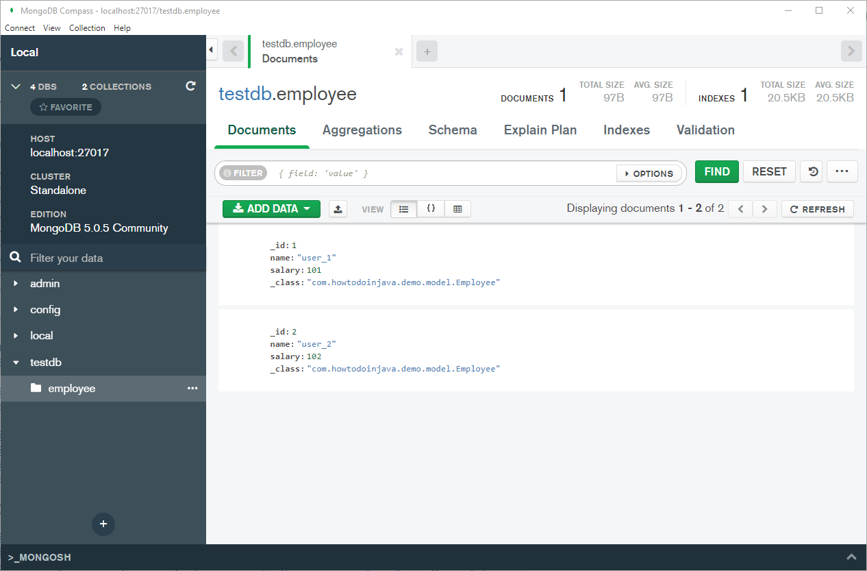
Task: Switch to table view
Action: 457,209
